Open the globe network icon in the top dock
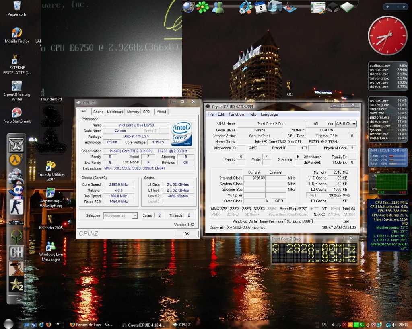 coord(188,7)
